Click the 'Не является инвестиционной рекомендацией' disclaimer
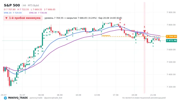This screenshot has height=101, width=181. click(x=144, y=98)
